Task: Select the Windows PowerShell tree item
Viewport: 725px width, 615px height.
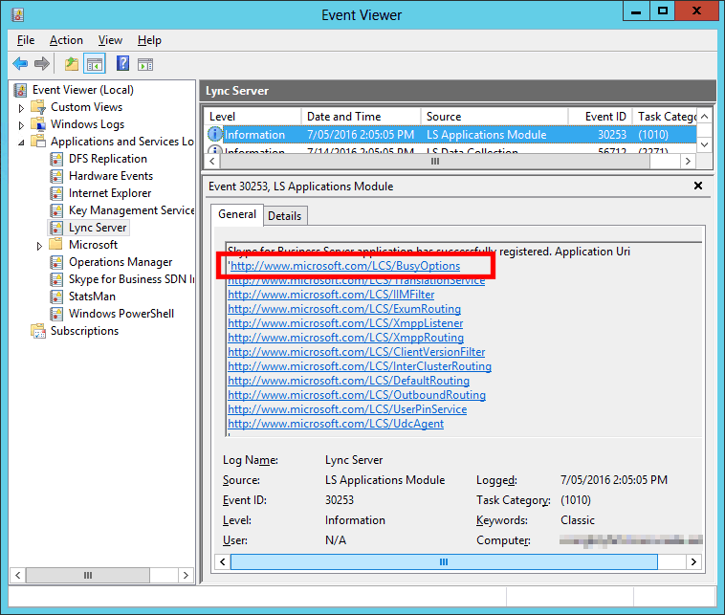Action: click(112, 314)
